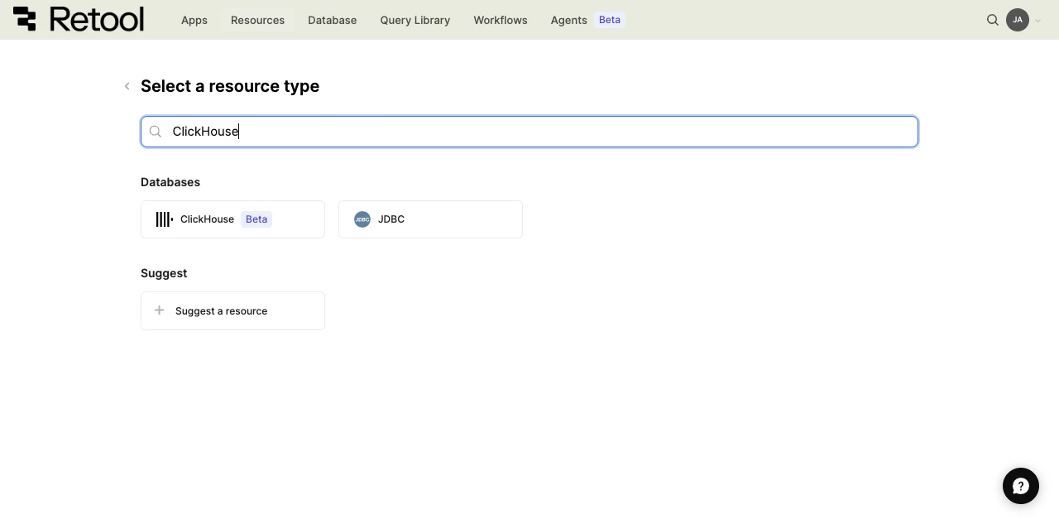The width and height of the screenshot is (1059, 524).
Task: Open the help chat bubble
Action: (1020, 486)
